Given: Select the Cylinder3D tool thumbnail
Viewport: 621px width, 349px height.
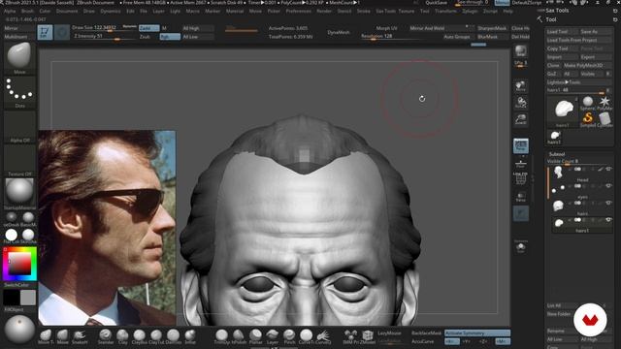Looking at the screenshot, I should point(605,118).
